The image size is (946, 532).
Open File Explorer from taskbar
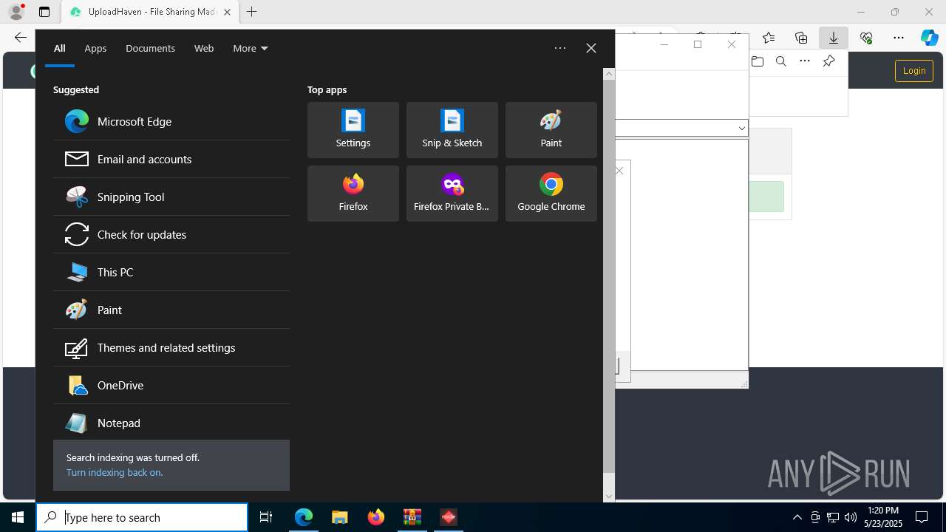point(340,517)
